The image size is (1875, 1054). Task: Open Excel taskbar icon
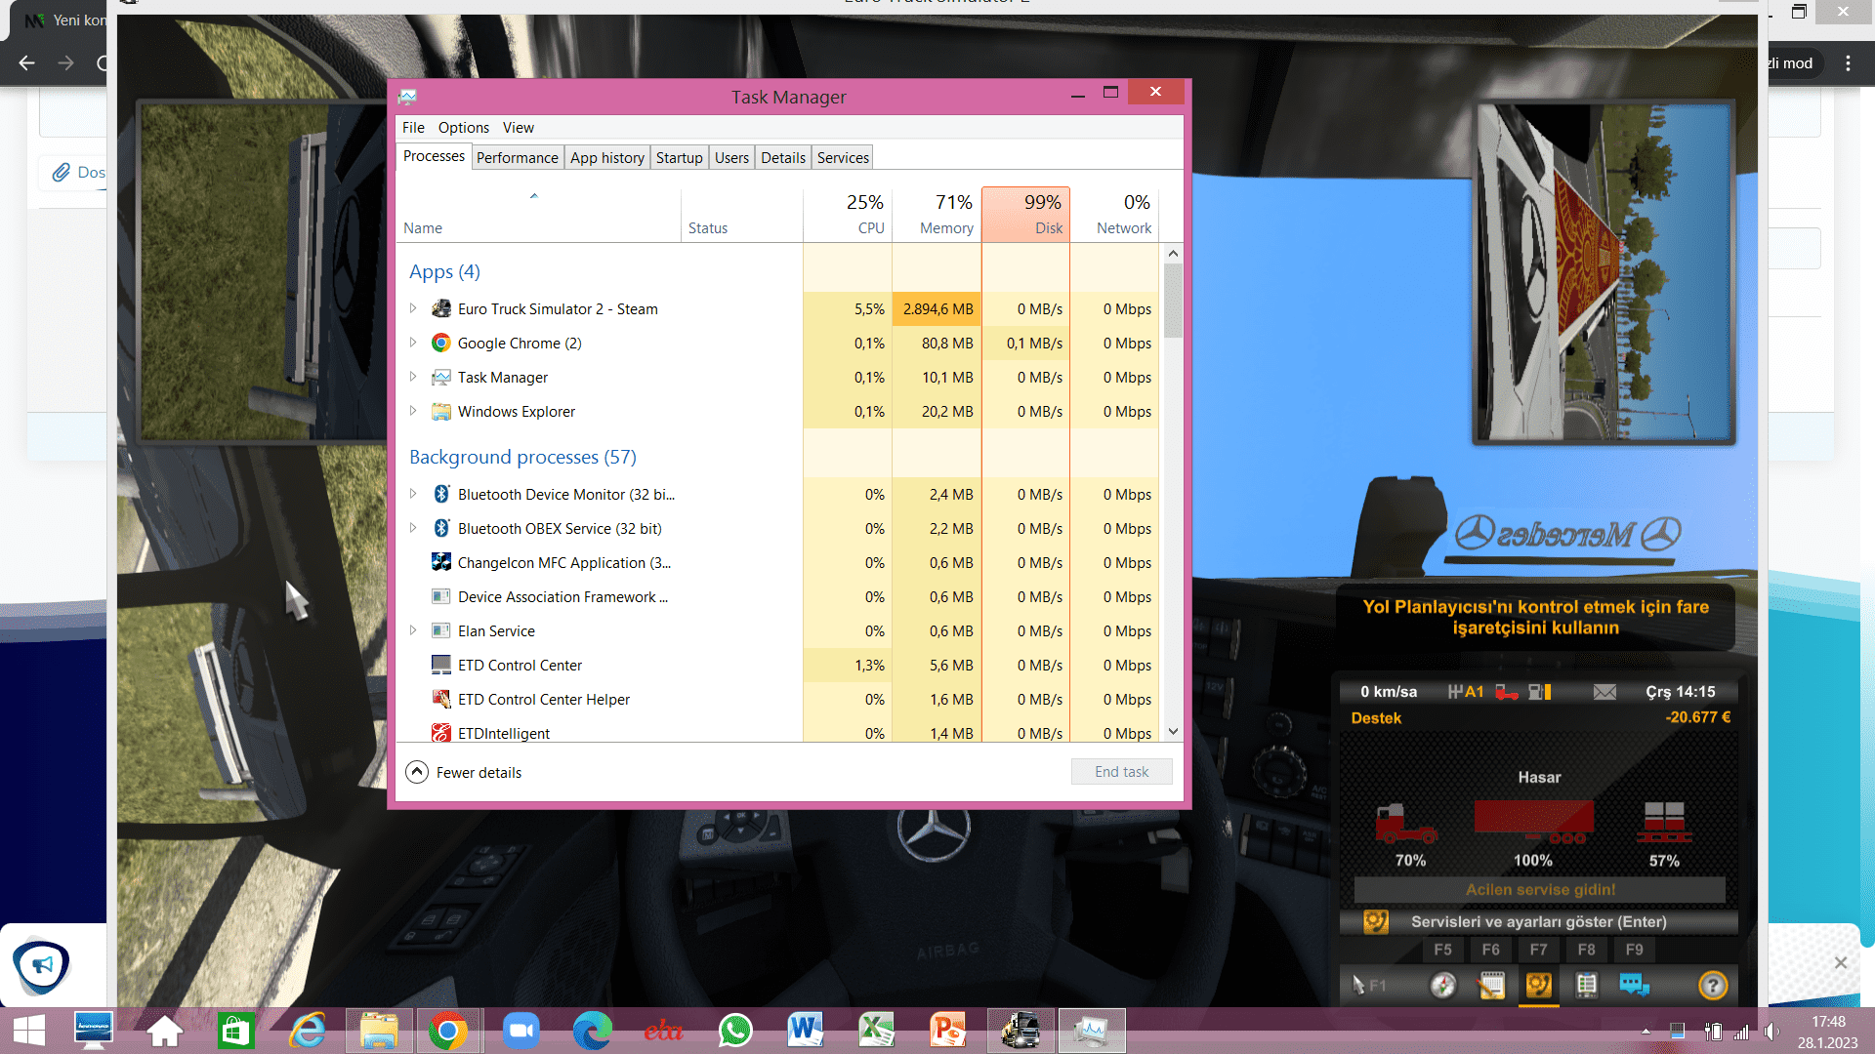point(876,1031)
